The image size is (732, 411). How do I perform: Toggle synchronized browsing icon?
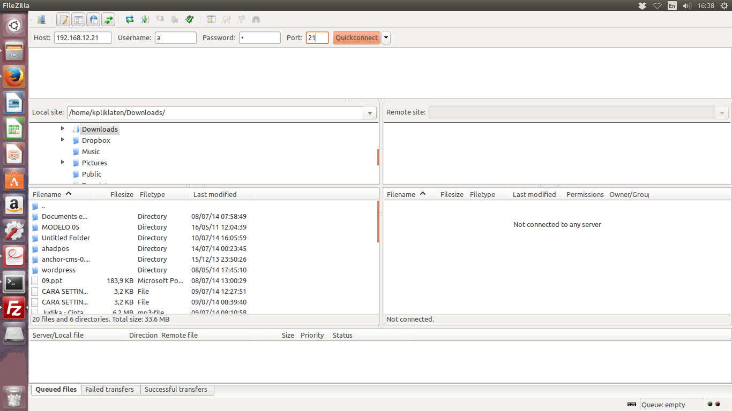[241, 20]
